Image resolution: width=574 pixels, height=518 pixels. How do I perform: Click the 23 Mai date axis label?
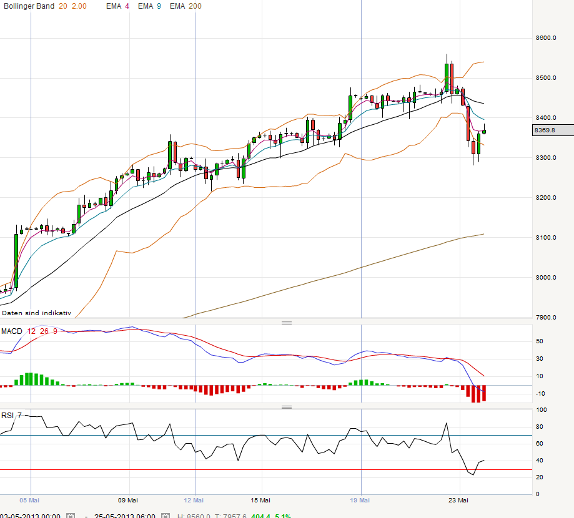tap(458, 500)
